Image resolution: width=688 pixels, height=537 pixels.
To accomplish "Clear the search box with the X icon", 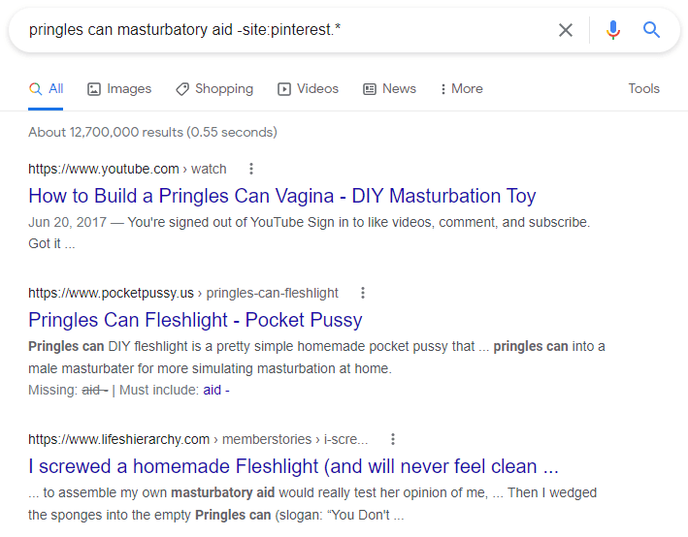I will pos(565,30).
